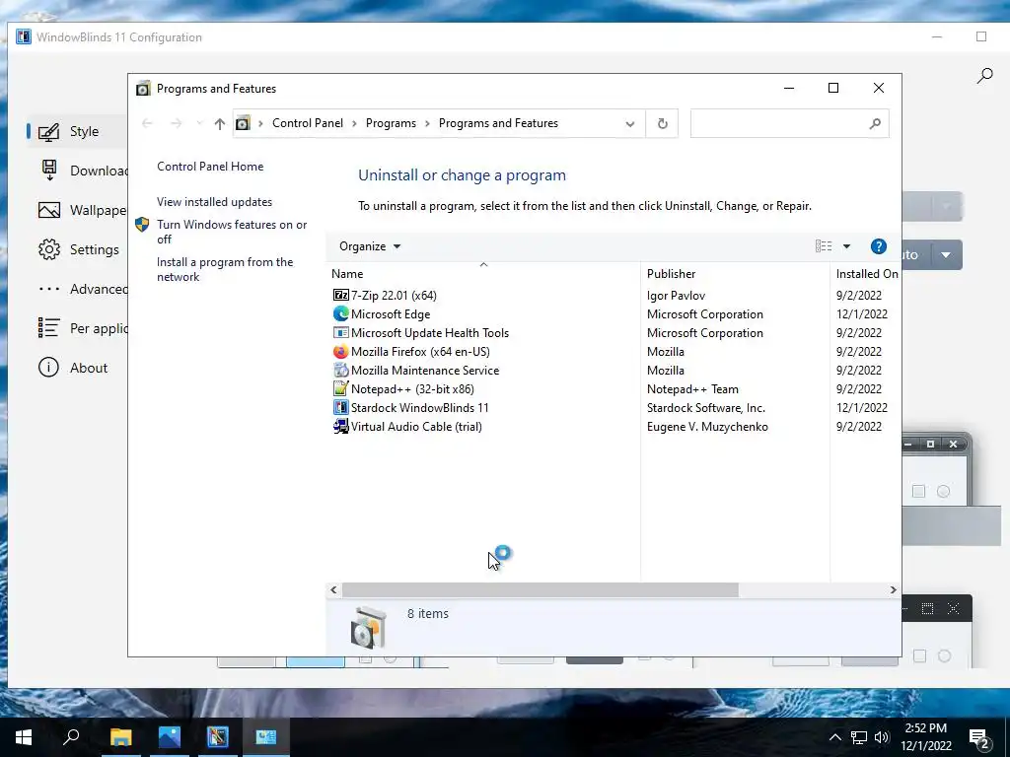The width and height of the screenshot is (1010, 757).
Task: Click View installed updates link
Action: pos(214,202)
